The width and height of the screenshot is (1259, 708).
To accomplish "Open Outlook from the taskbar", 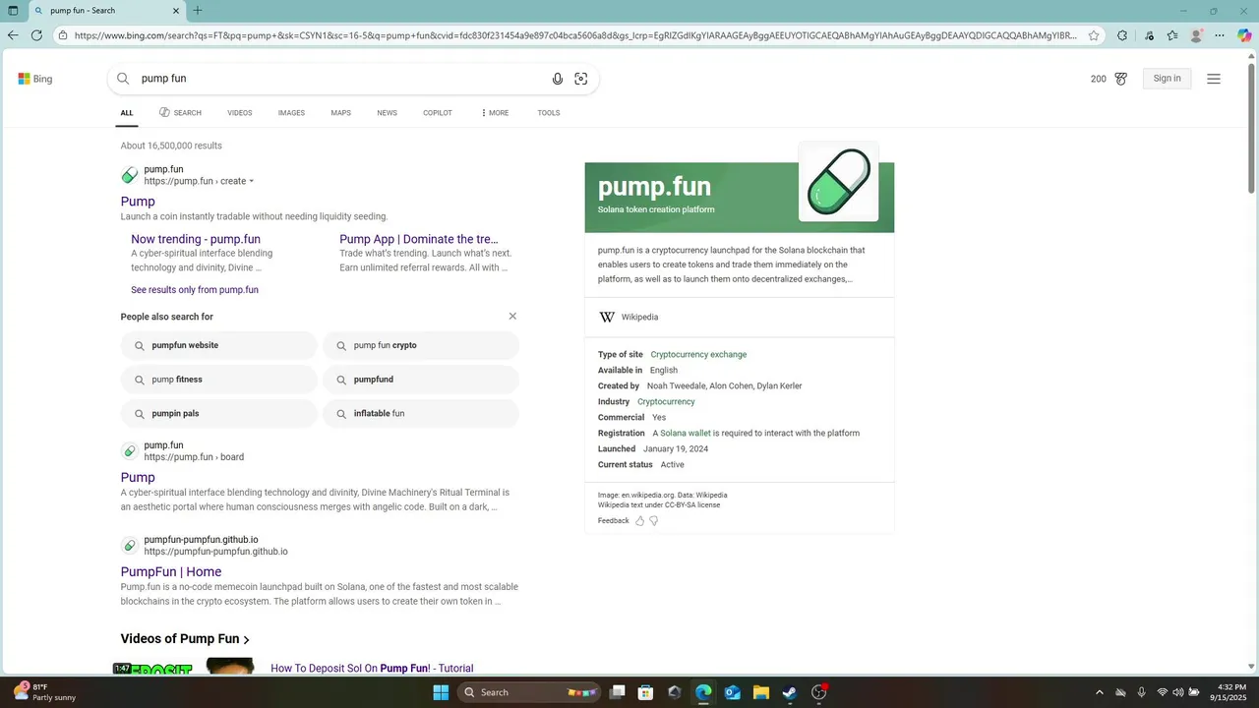I will click(x=732, y=692).
